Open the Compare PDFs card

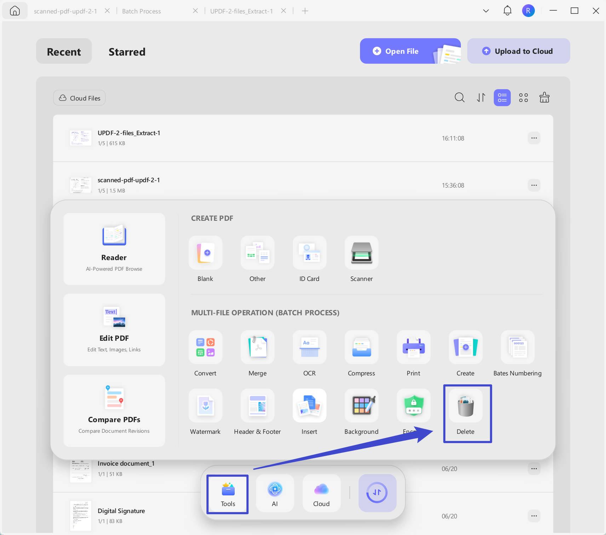pyautogui.click(x=114, y=411)
